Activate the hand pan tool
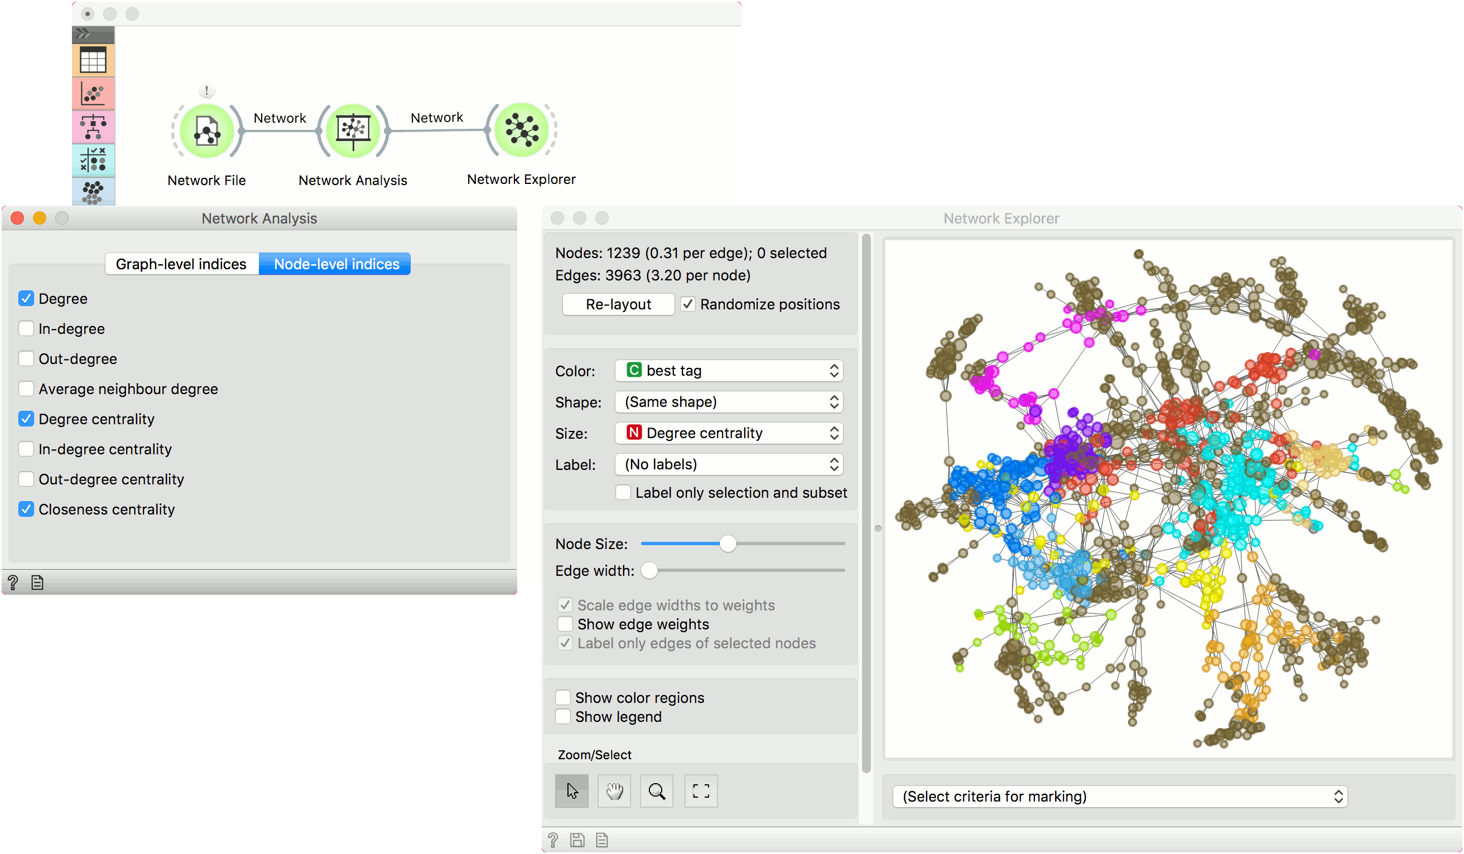Image resolution: width=1464 pixels, height=854 pixels. (x=614, y=790)
